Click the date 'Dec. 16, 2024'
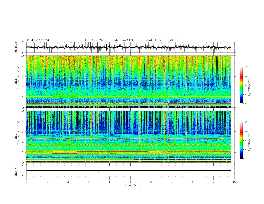 point(93,40)
